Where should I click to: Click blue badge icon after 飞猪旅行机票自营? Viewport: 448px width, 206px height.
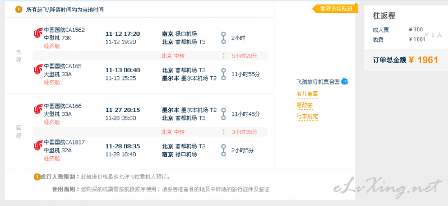(x=345, y=82)
